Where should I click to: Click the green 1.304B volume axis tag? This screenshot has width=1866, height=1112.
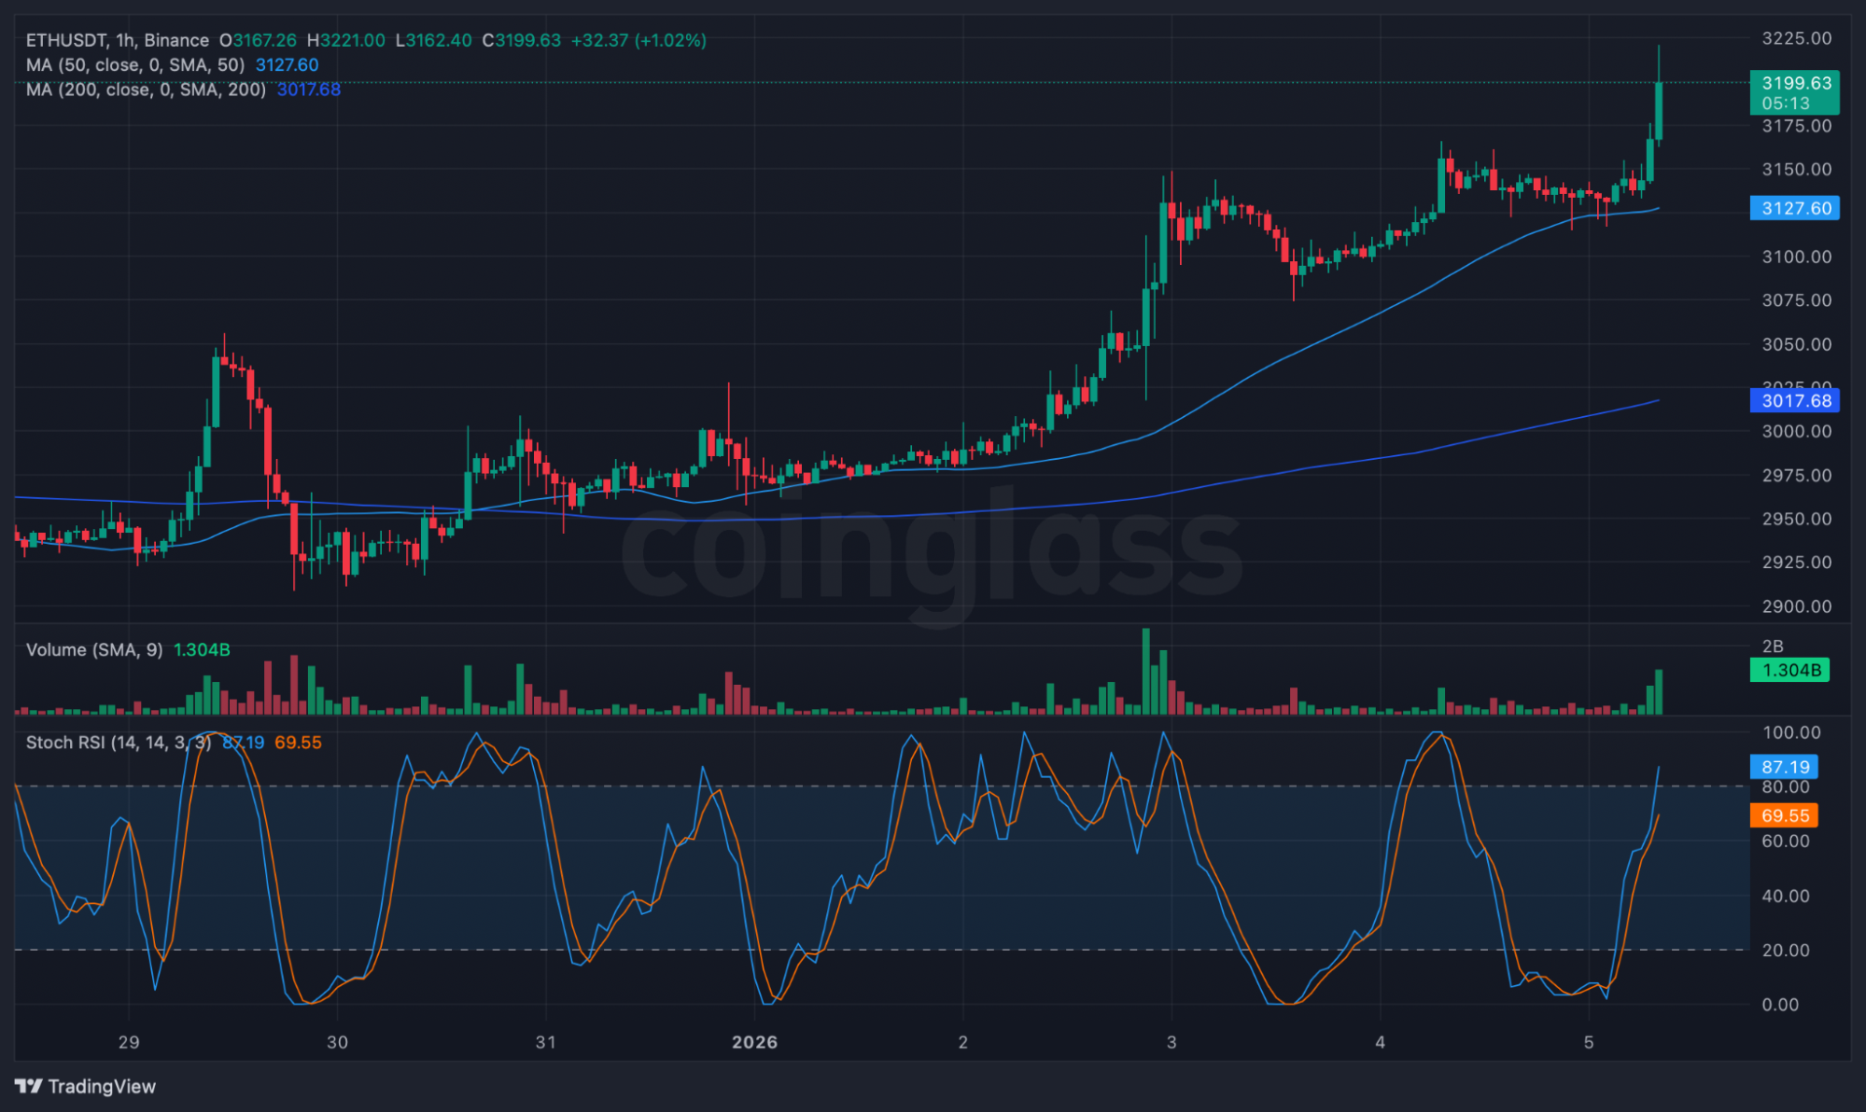click(x=1789, y=670)
